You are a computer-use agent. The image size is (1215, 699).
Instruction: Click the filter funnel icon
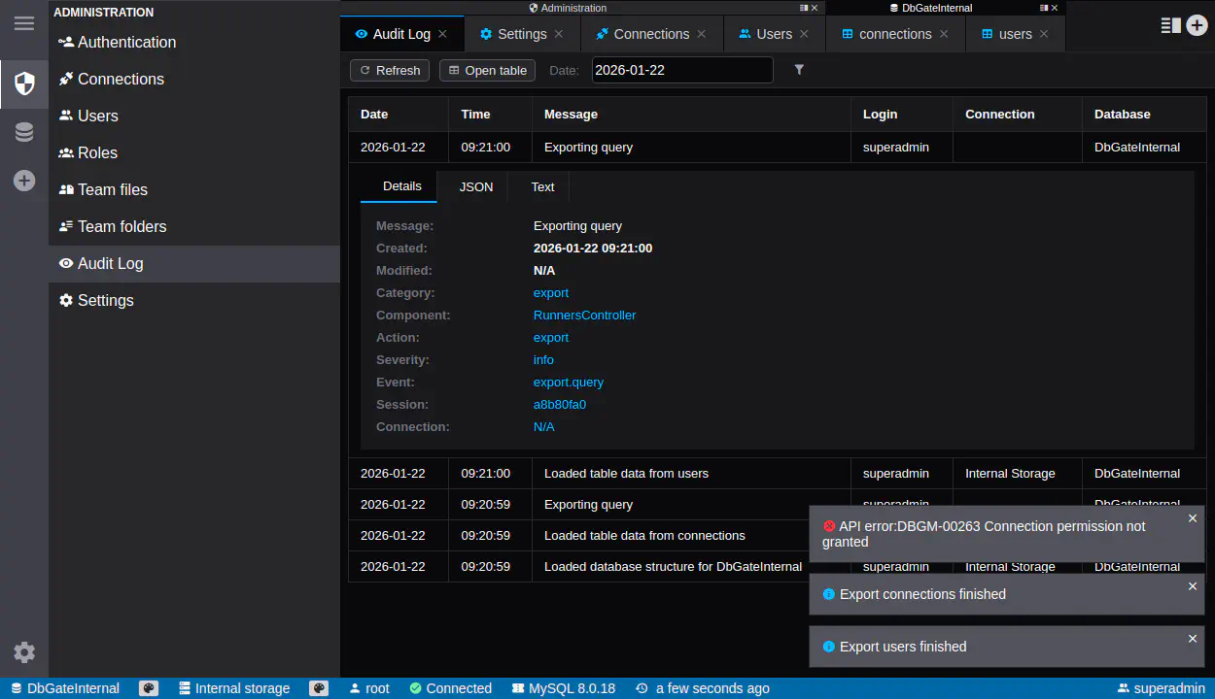(799, 70)
